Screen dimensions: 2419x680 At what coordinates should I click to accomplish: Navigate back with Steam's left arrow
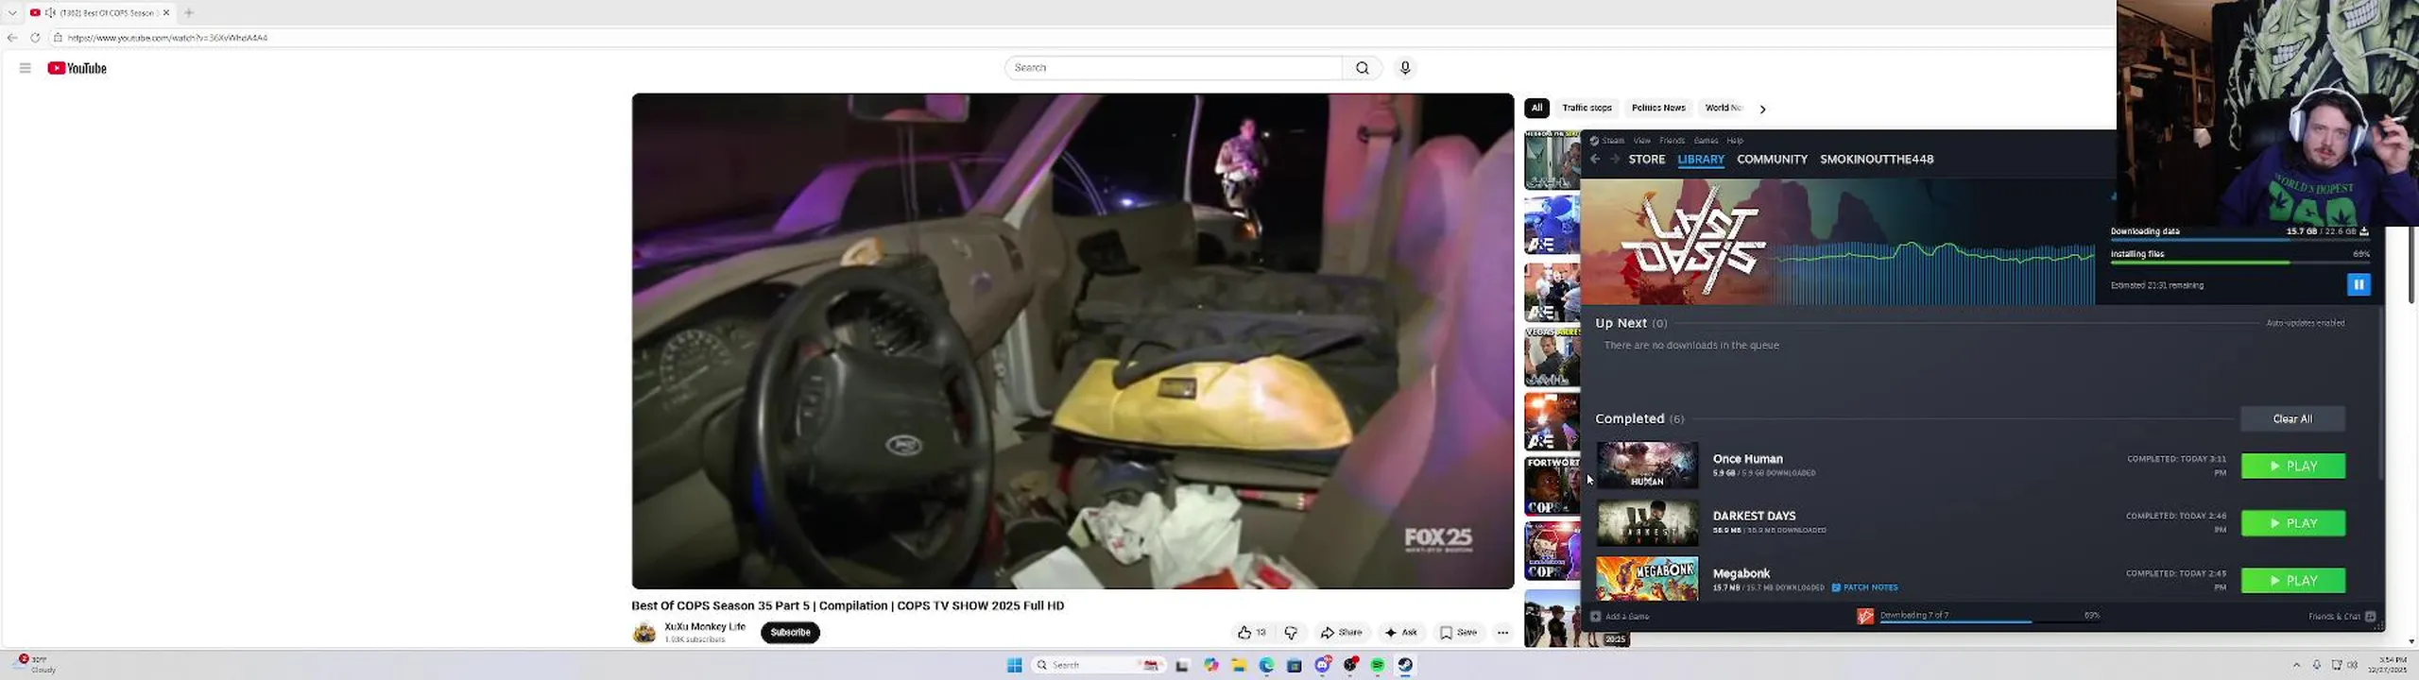(1595, 160)
